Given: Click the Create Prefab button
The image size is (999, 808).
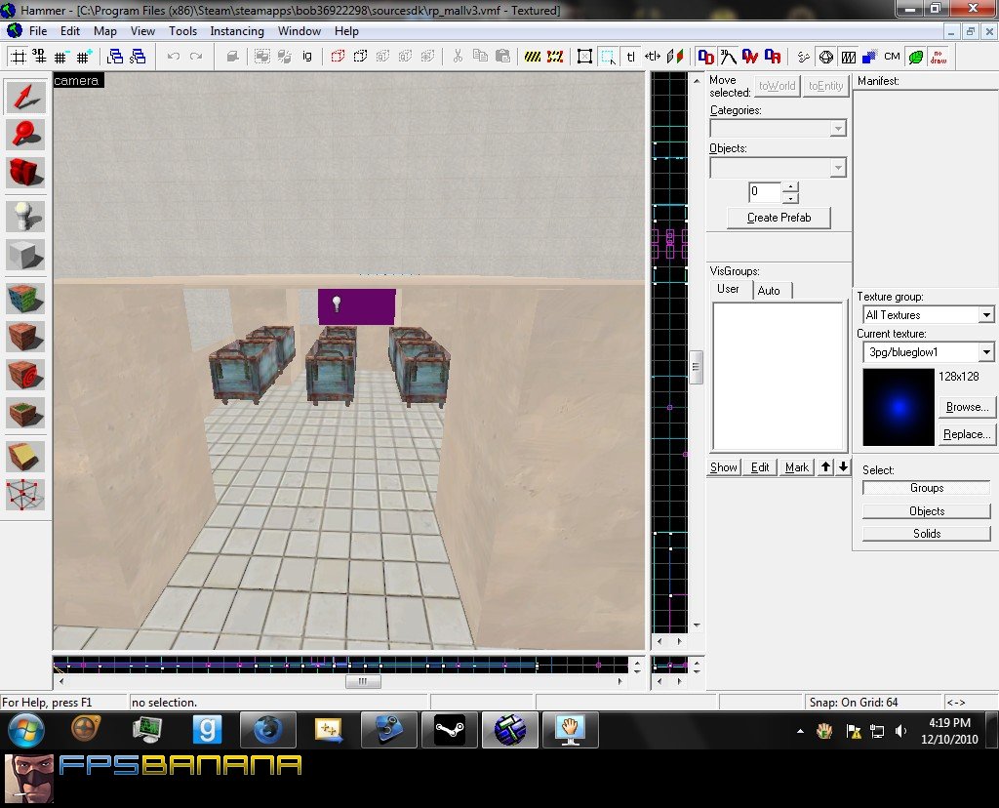Looking at the screenshot, I should pos(779,218).
